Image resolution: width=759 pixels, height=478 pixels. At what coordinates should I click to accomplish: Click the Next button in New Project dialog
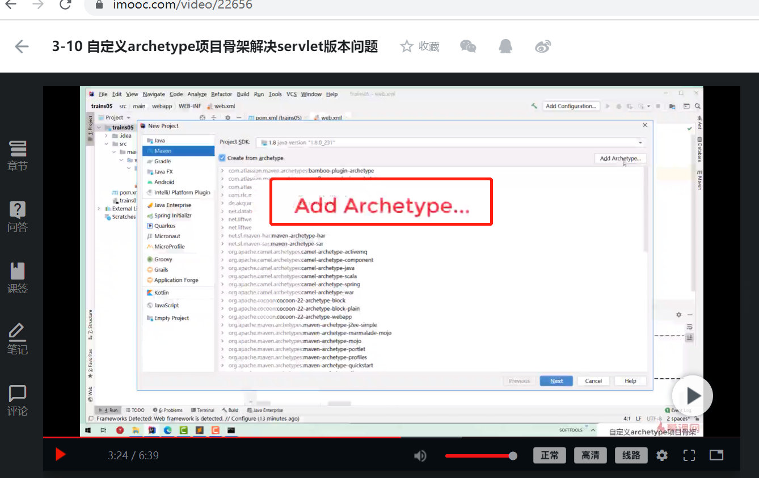(556, 381)
